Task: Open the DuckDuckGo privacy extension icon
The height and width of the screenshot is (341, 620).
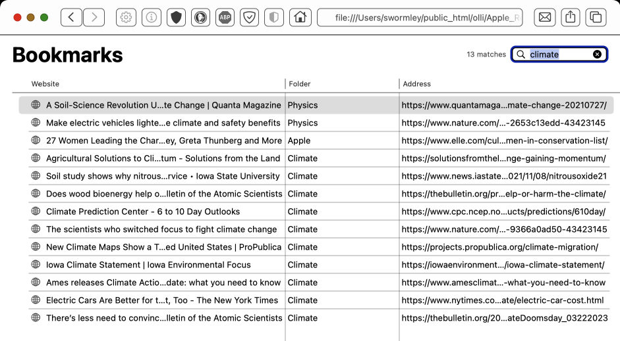Action: (x=201, y=17)
